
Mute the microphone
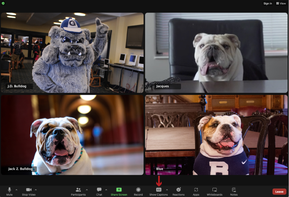tap(9, 190)
